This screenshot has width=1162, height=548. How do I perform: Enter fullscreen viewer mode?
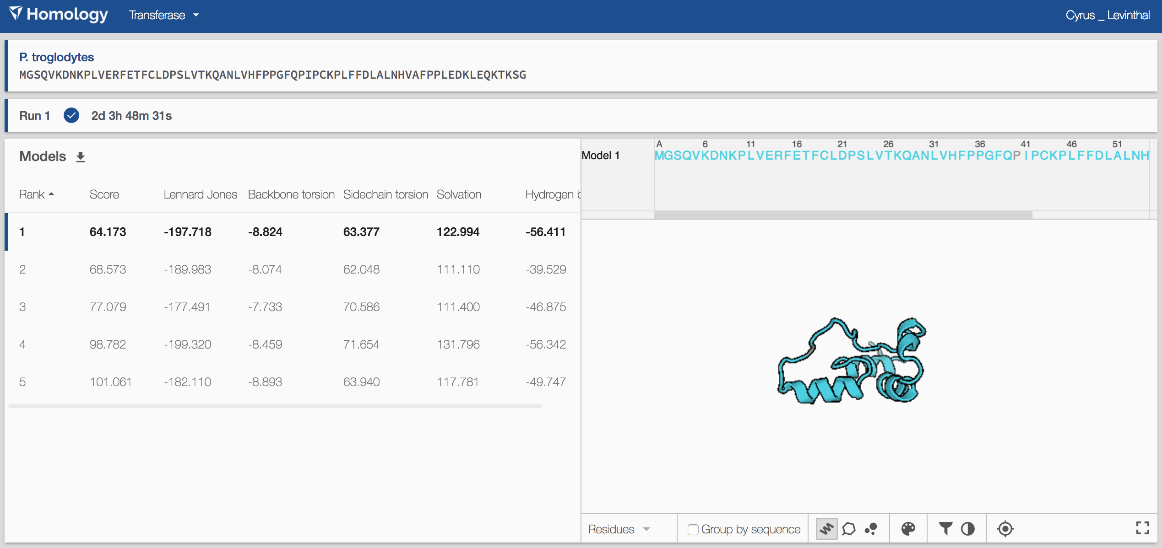(1143, 528)
